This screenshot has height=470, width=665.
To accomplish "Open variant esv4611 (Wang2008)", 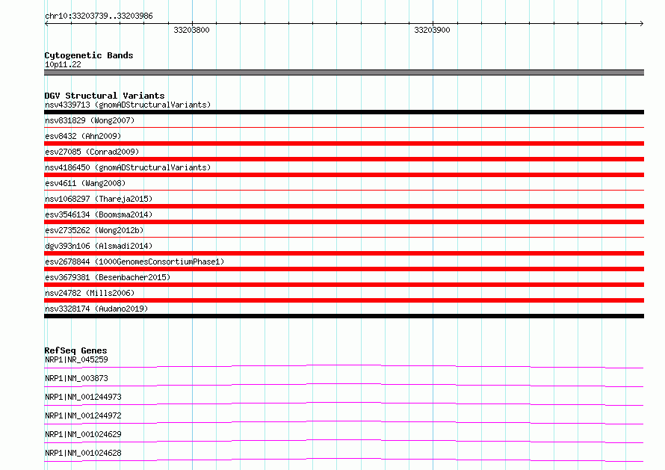I will 85,183.
